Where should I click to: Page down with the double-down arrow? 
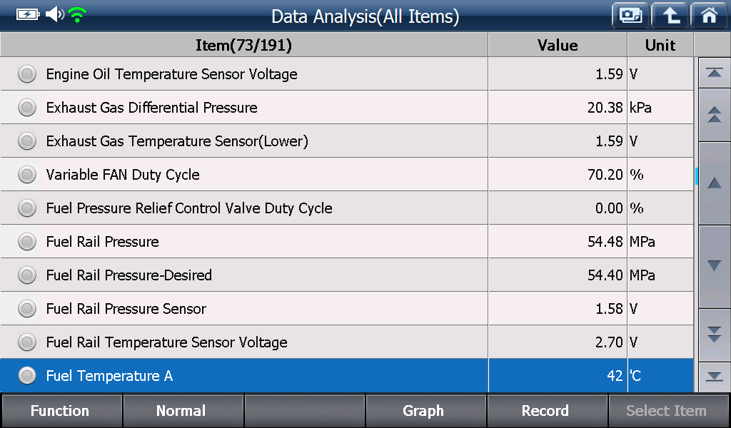pyautogui.click(x=714, y=335)
